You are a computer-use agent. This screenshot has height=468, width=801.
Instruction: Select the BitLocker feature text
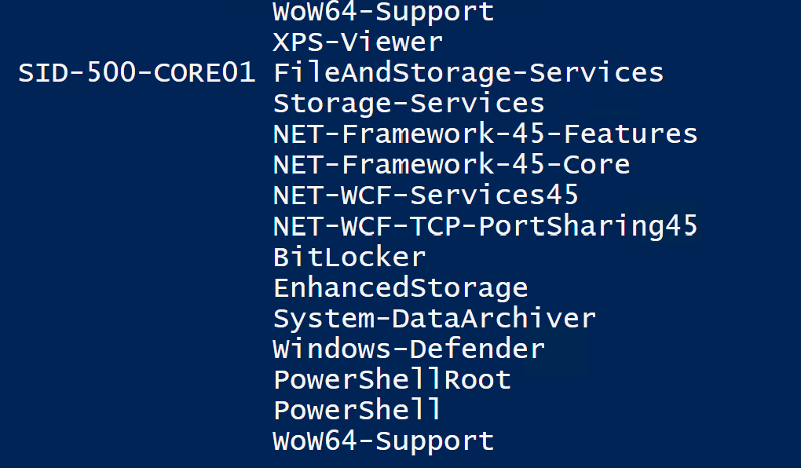pyautogui.click(x=349, y=257)
